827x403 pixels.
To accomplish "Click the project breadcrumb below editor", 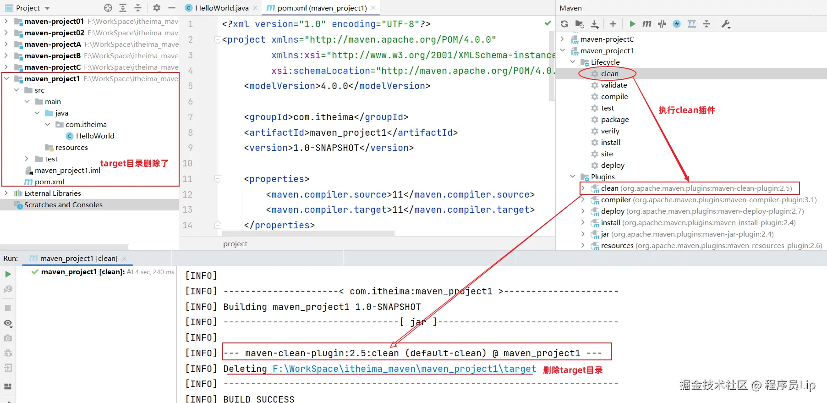I will coord(235,244).
